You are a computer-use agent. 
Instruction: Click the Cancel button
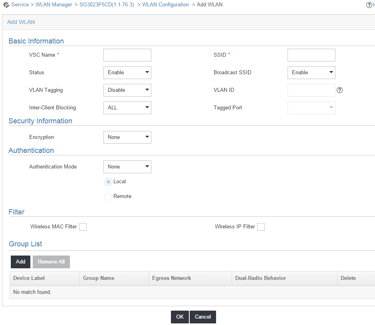tap(203, 317)
